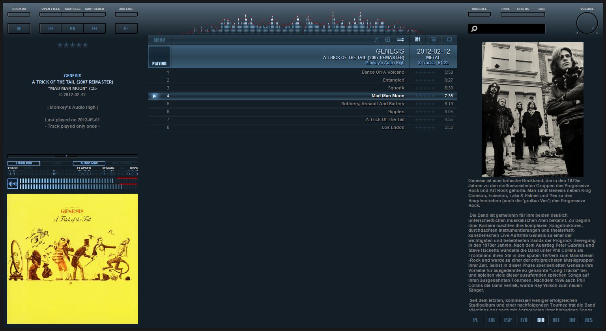Select the track title 'Los Endos'
This screenshot has height=331, width=606.
pyautogui.click(x=393, y=128)
